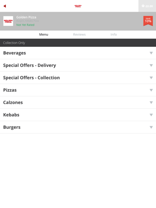This screenshot has width=156, height=208.
Task: Expand the Calzones category arrow
Action: click(151, 103)
